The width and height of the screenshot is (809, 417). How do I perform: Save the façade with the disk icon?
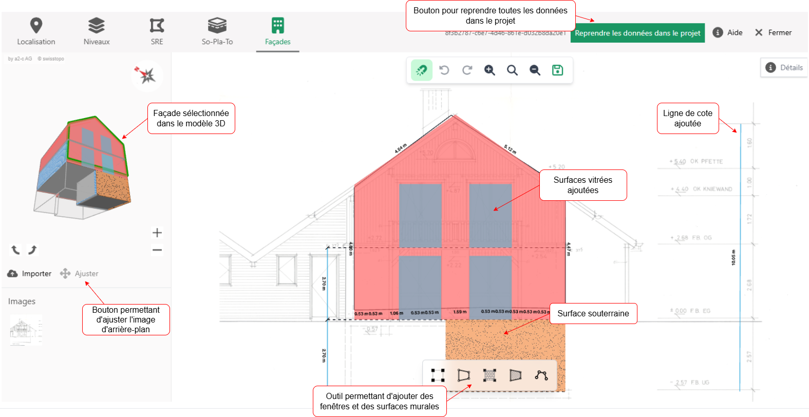point(557,70)
